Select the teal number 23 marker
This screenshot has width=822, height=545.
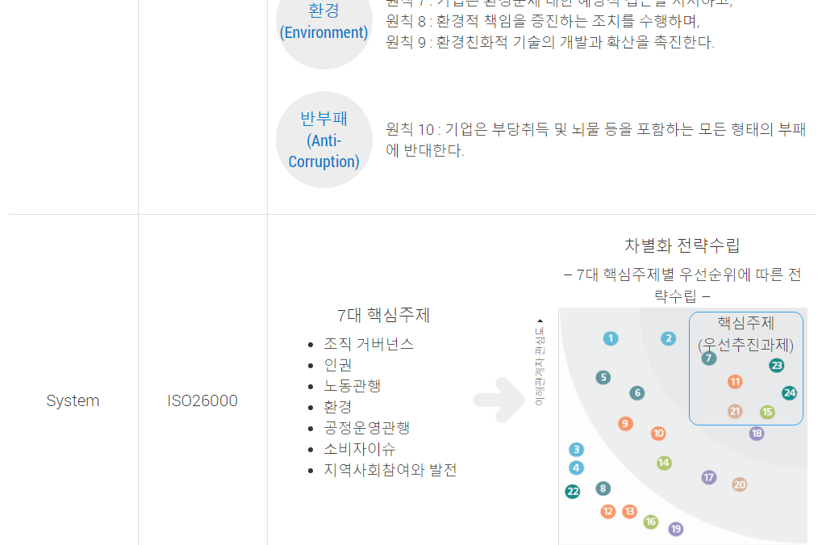776,365
